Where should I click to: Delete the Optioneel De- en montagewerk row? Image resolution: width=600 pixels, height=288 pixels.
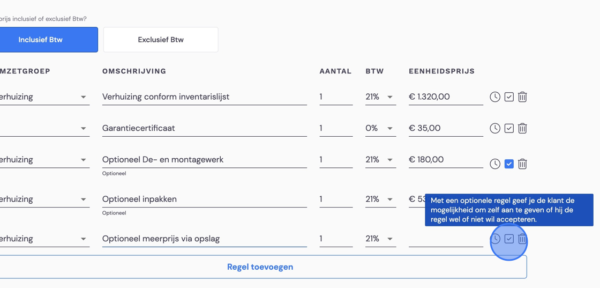pos(522,164)
